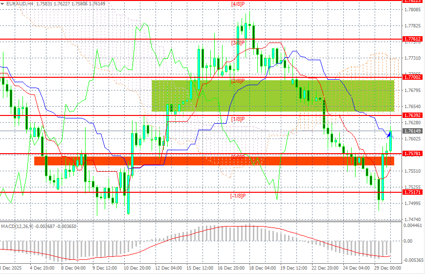Select the blue arrow marker at current price

click(390, 134)
